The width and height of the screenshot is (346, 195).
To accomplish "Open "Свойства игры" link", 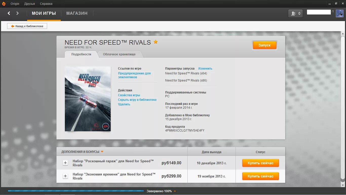I will (x=129, y=95).
